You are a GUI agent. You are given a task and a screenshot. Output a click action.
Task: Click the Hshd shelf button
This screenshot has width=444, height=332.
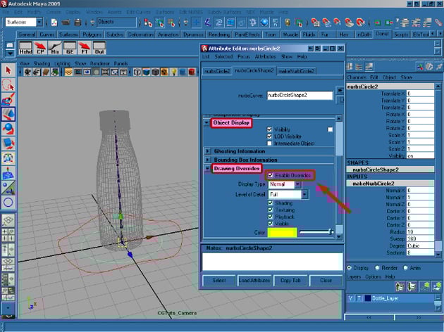[25, 48]
